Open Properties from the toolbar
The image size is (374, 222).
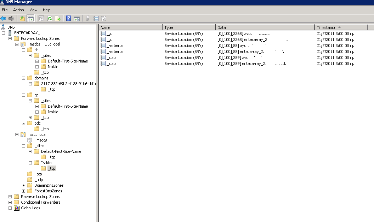(x=41, y=19)
